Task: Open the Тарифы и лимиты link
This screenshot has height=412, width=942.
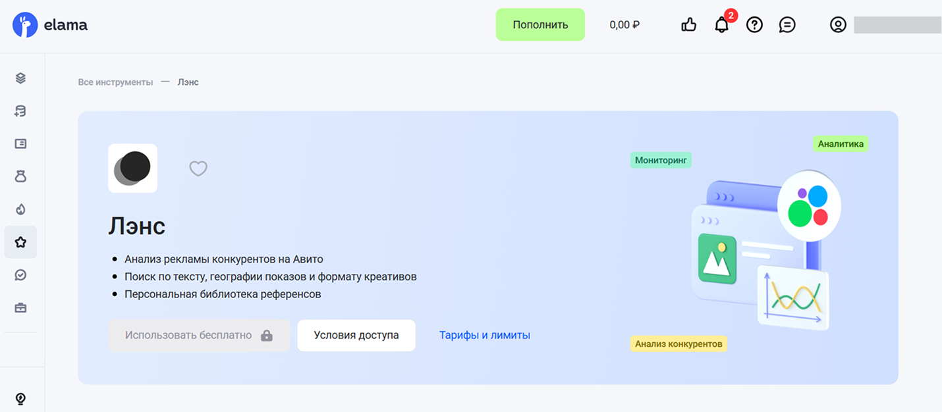Action: click(x=485, y=335)
